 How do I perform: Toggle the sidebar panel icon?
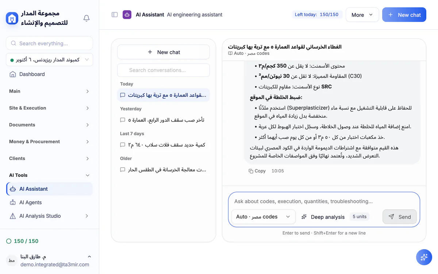pyautogui.click(x=115, y=15)
